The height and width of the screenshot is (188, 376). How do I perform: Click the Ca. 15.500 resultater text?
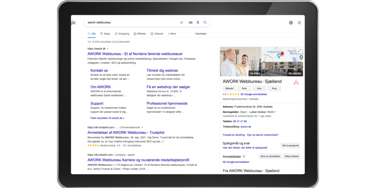tap(109, 42)
